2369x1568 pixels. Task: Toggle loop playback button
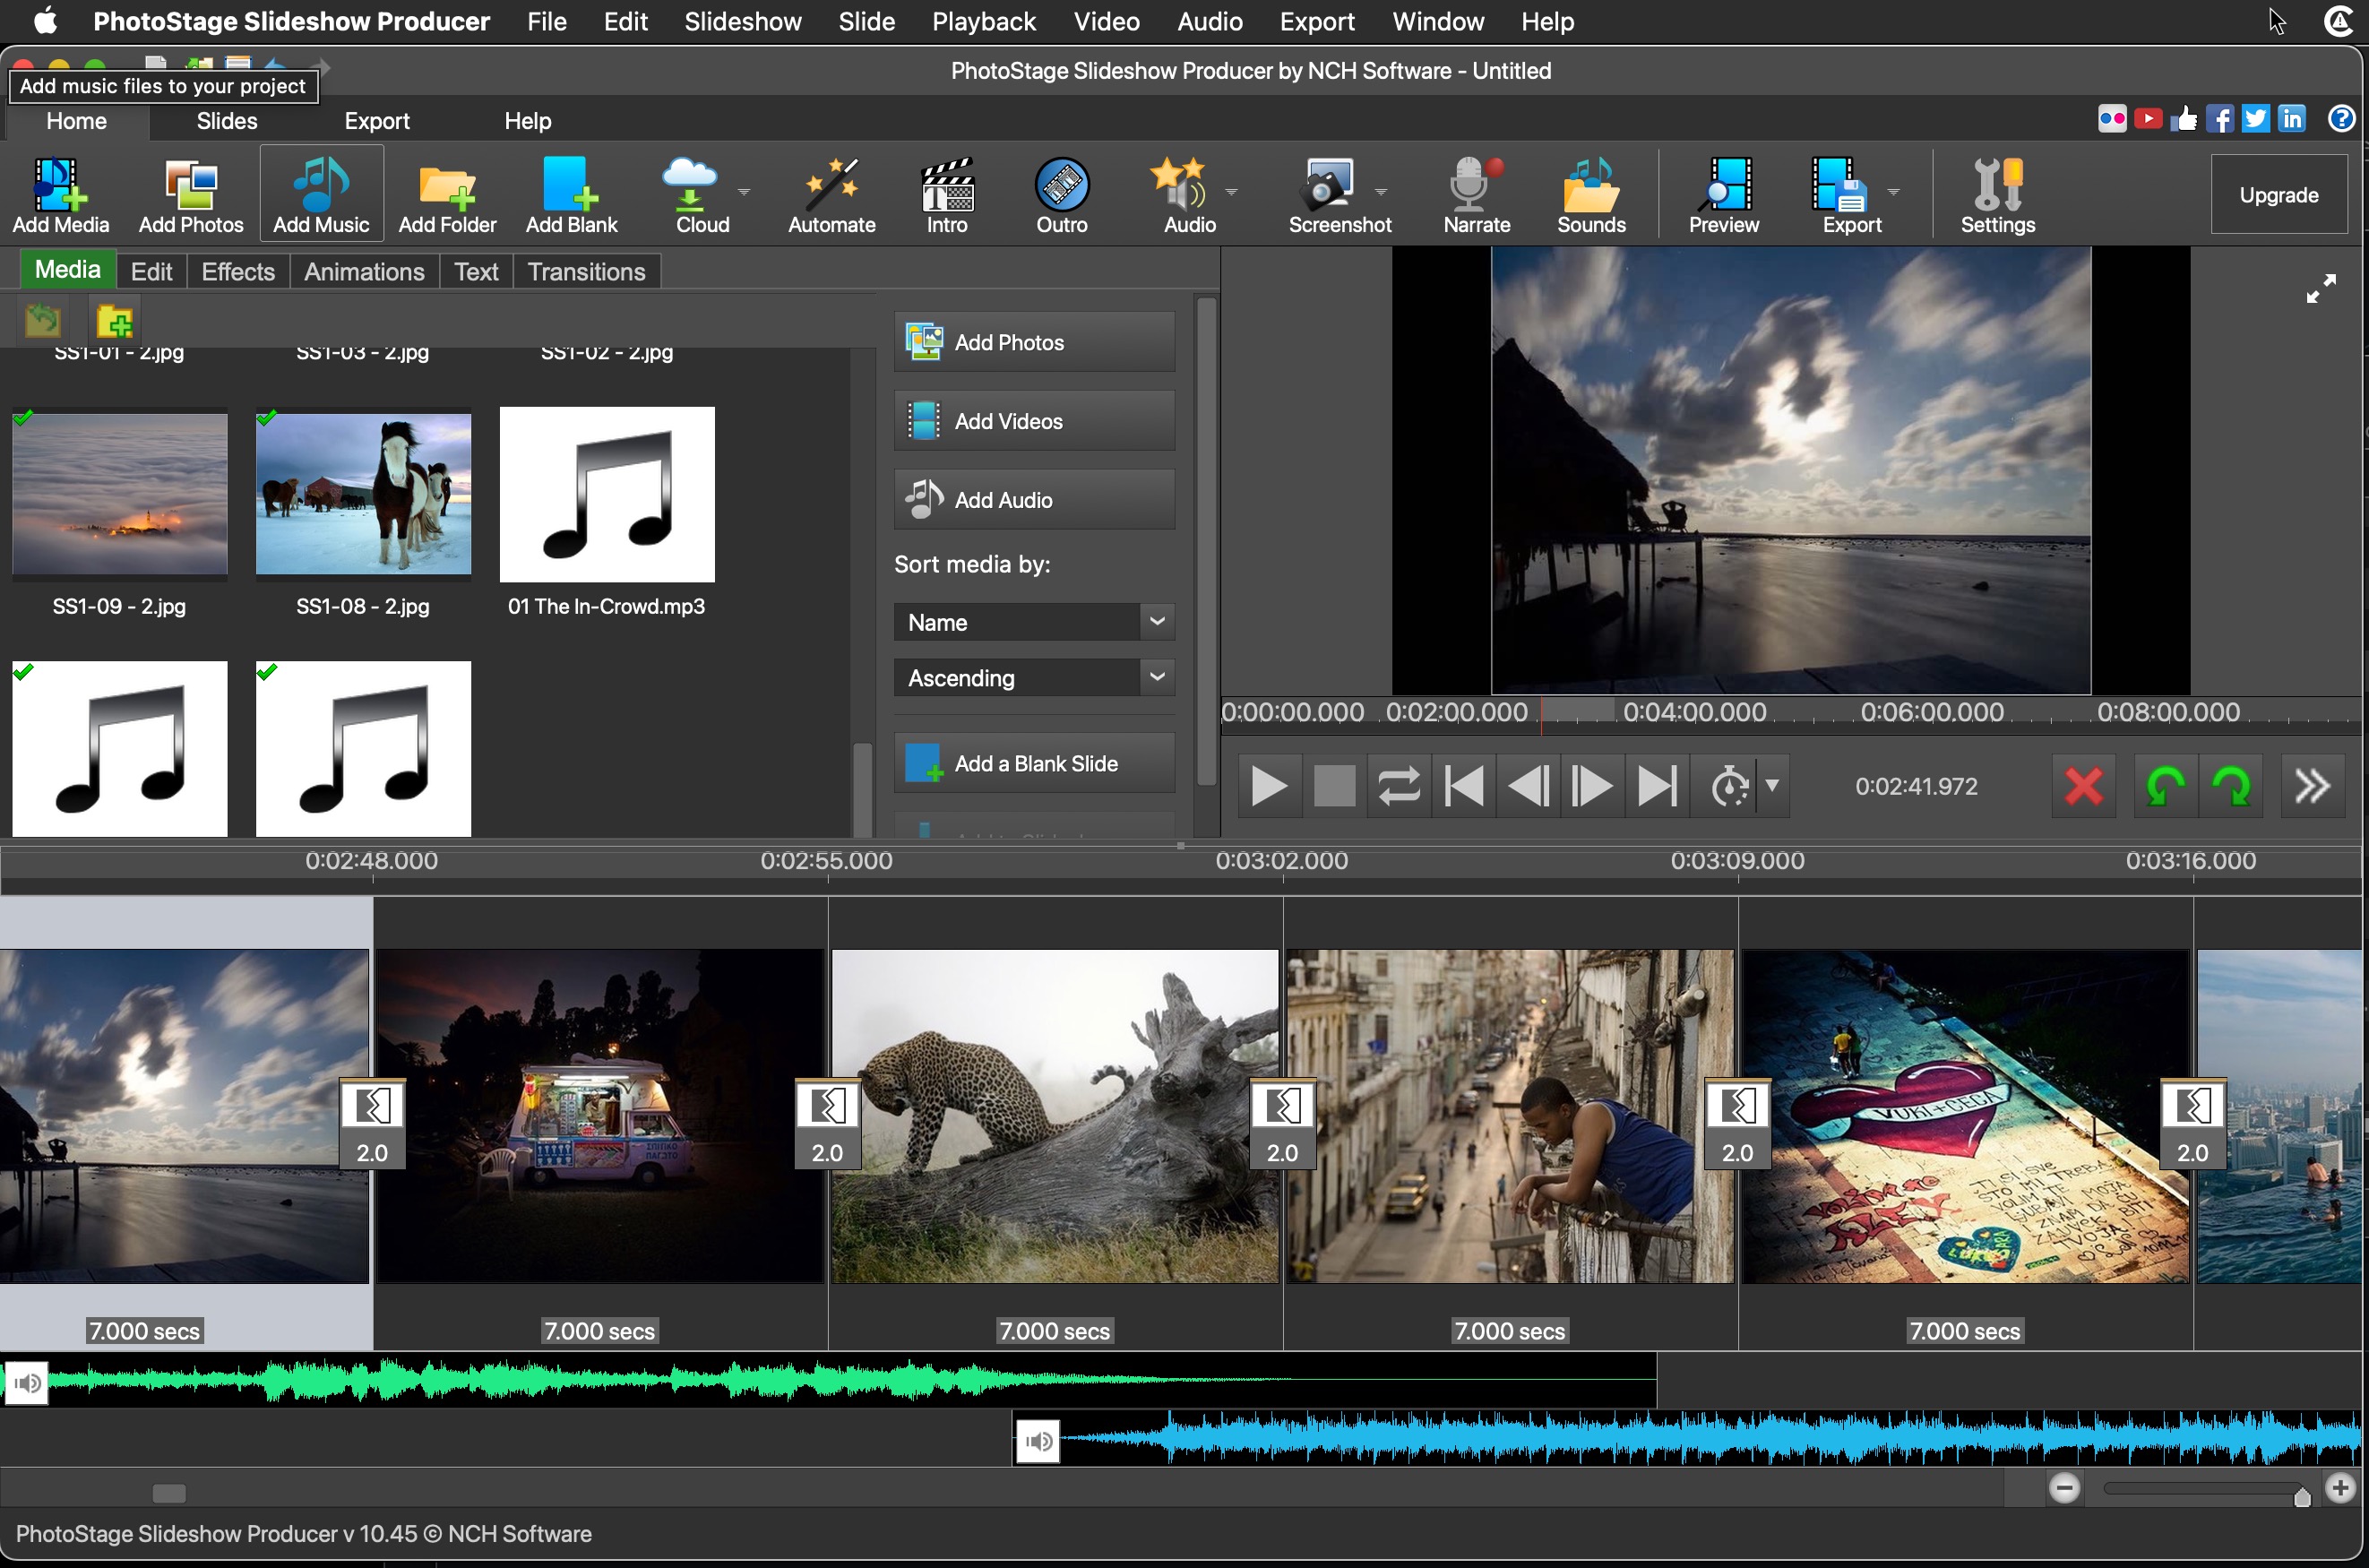click(x=1398, y=786)
